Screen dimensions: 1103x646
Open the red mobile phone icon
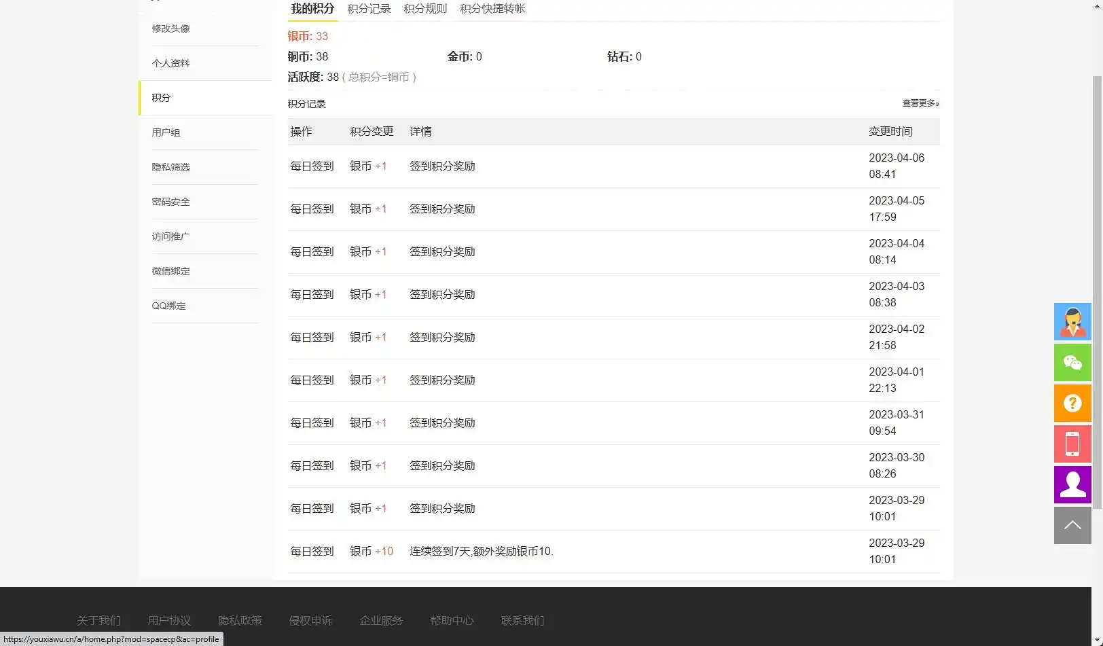[1072, 444]
